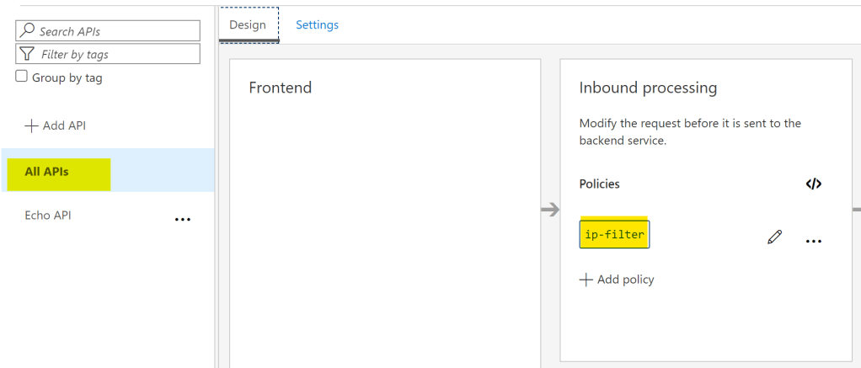Select the Design tab
This screenshot has width=861, height=368.
(248, 25)
